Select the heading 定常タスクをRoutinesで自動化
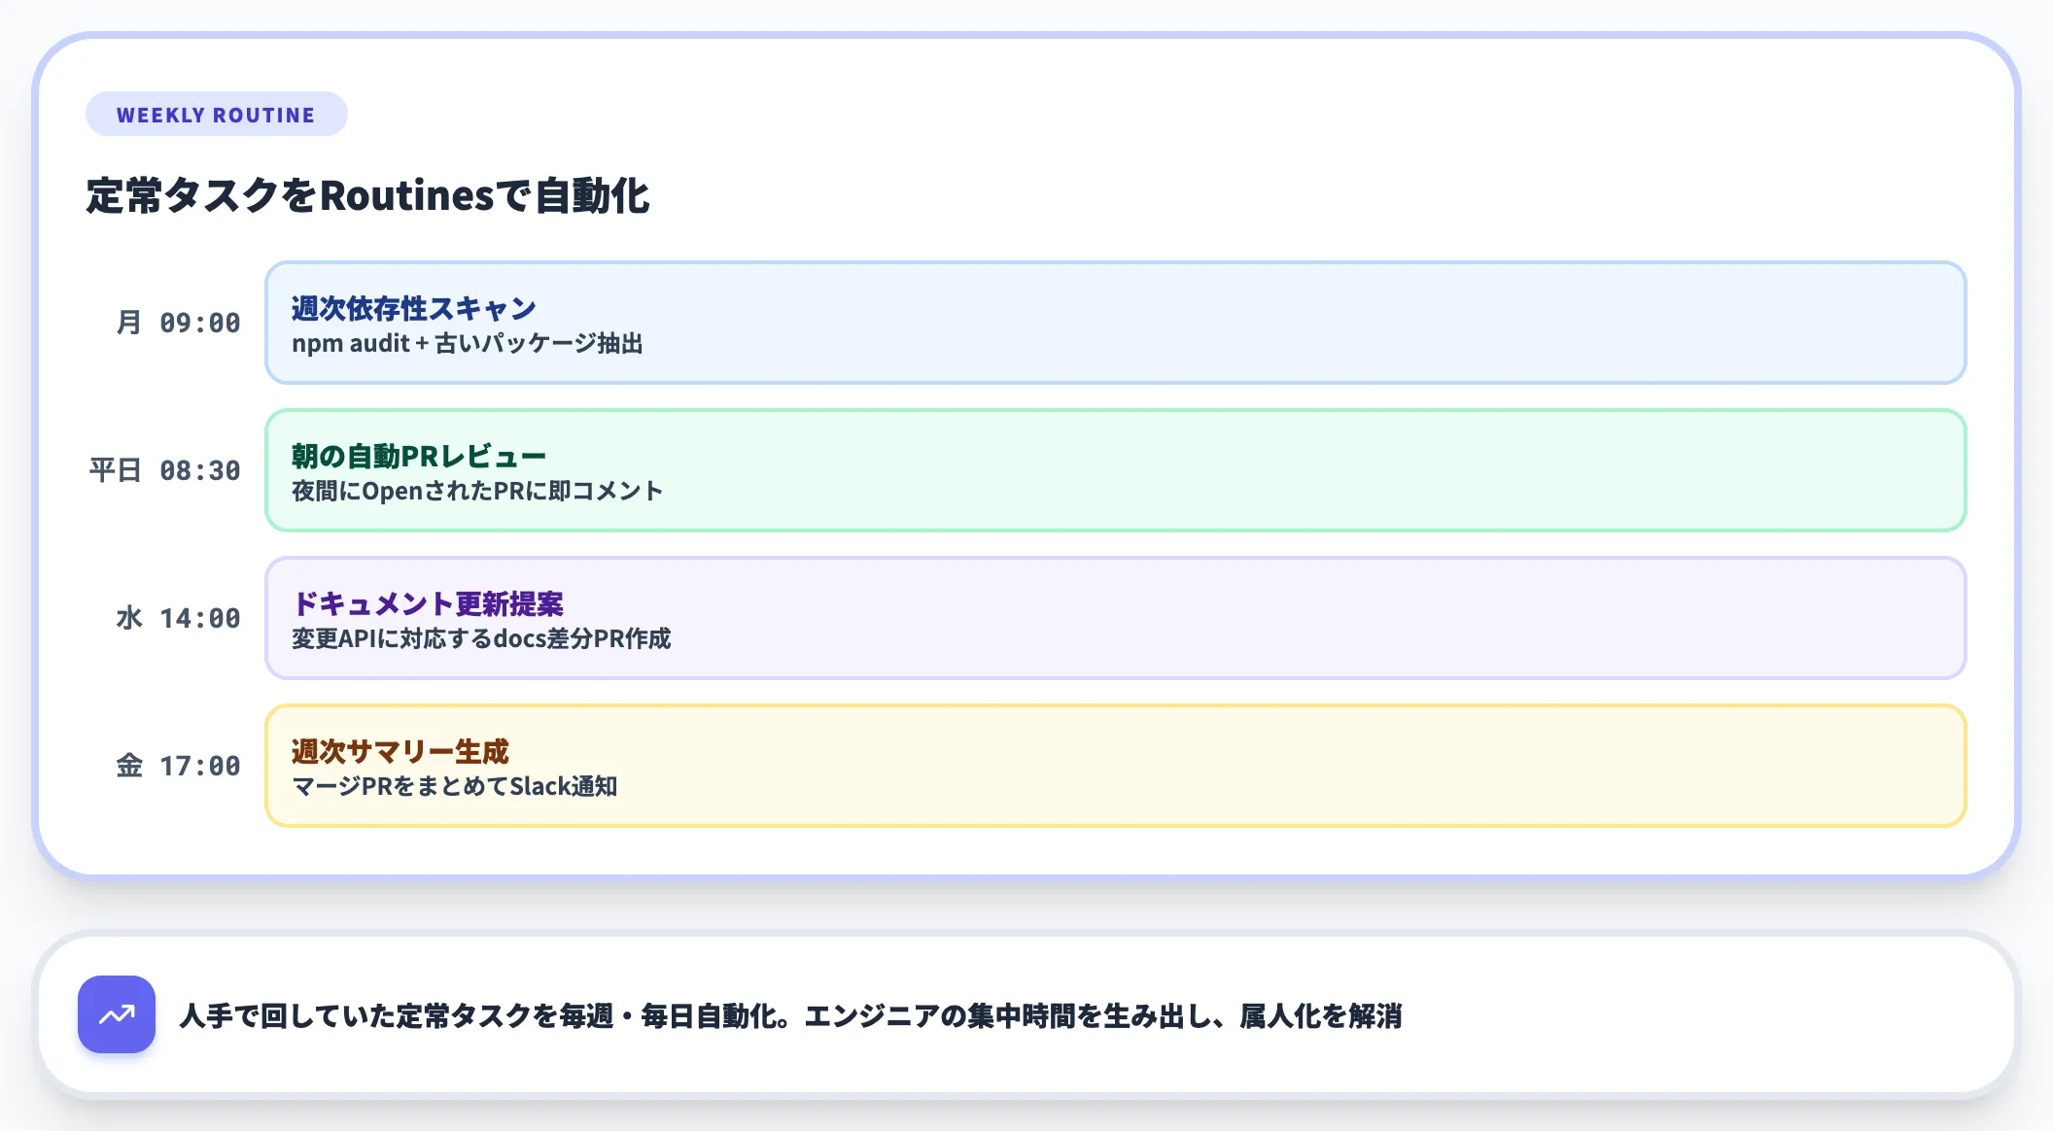This screenshot has height=1131, width=2053. (367, 195)
